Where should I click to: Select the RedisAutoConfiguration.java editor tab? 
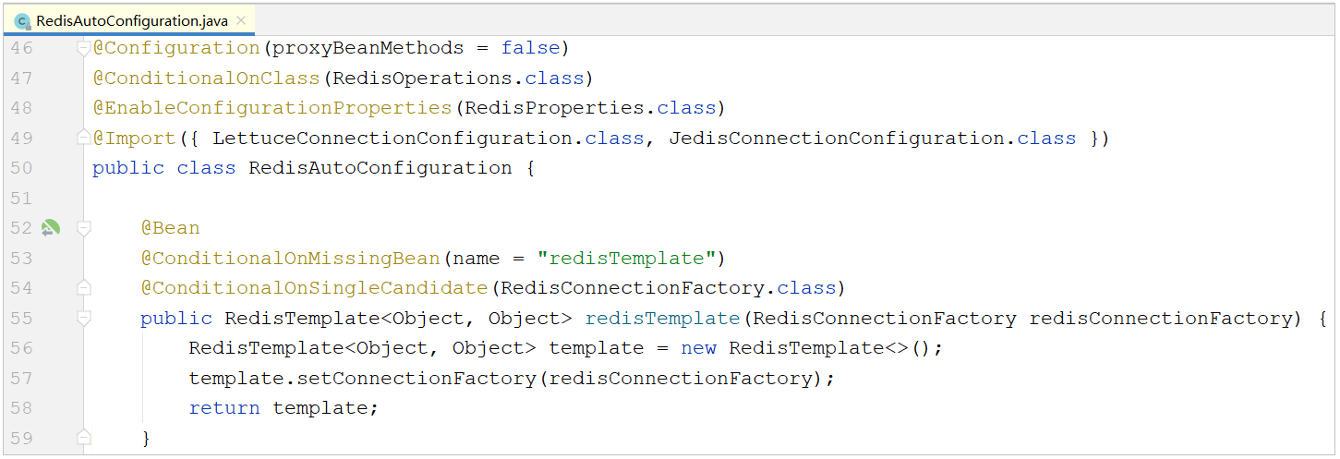click(x=131, y=20)
